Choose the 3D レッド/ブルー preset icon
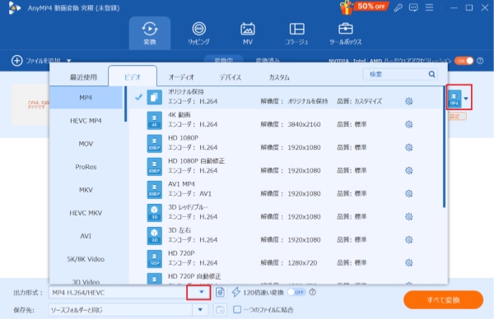494x319 pixels. click(155, 213)
